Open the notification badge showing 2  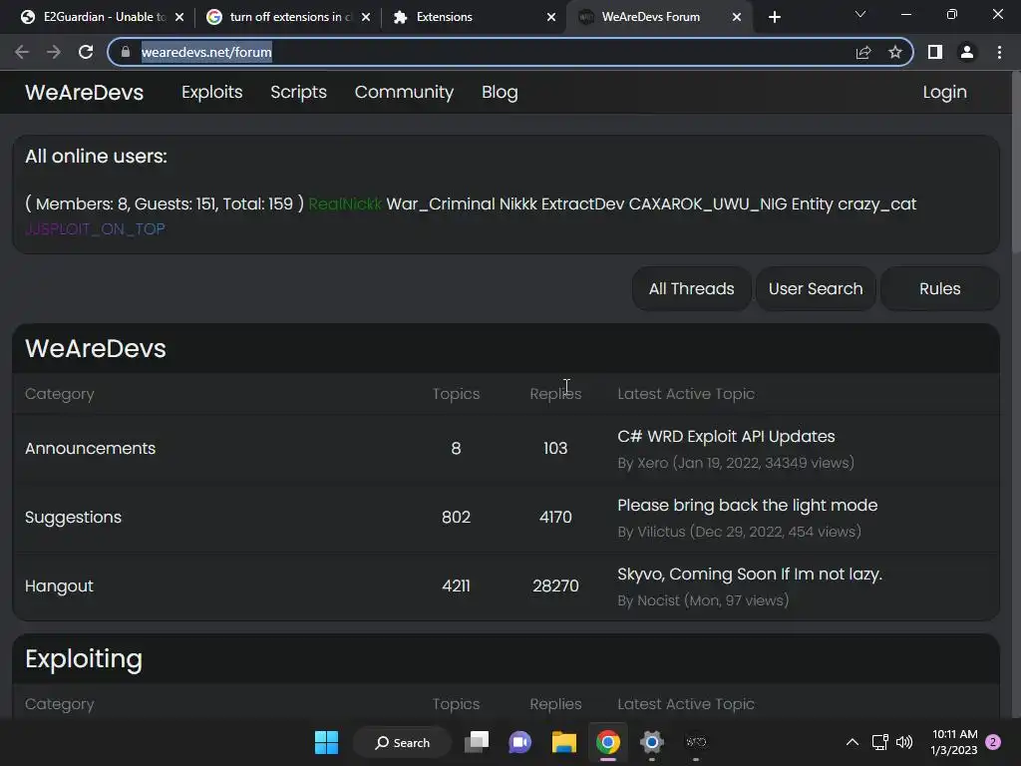pos(993,742)
